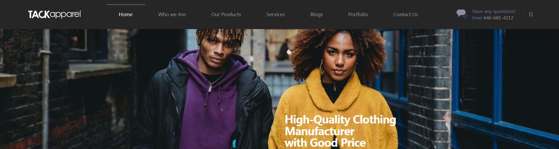This screenshot has width=559, height=149.
Task: Click the chat speech bubbles icon
Action: (x=462, y=14)
